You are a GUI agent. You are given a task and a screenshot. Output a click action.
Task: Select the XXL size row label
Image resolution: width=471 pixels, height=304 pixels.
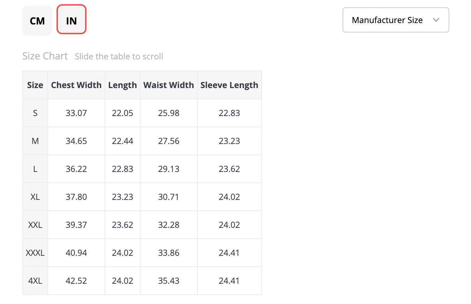tap(35, 225)
